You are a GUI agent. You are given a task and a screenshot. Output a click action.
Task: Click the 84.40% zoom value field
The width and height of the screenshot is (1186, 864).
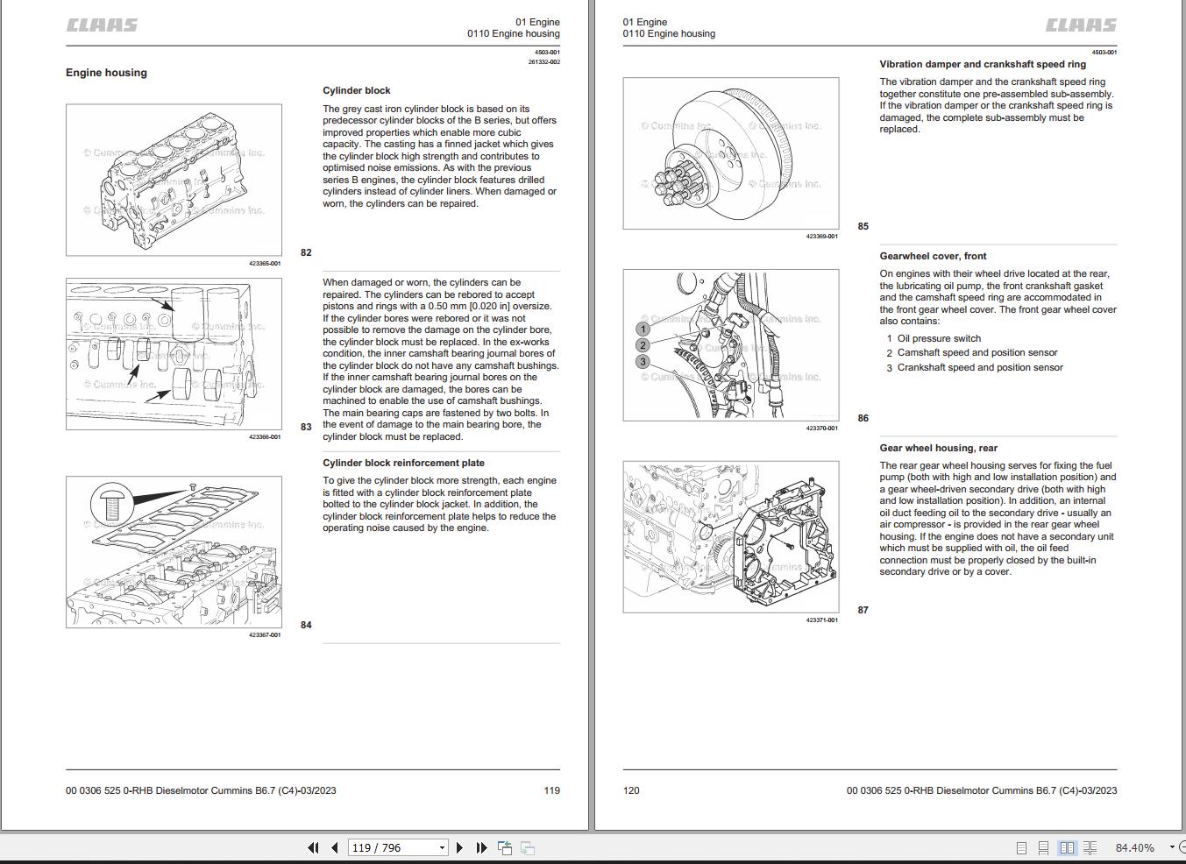pos(1134,847)
